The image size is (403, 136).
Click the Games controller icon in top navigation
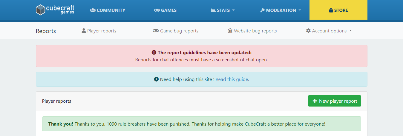157,10
